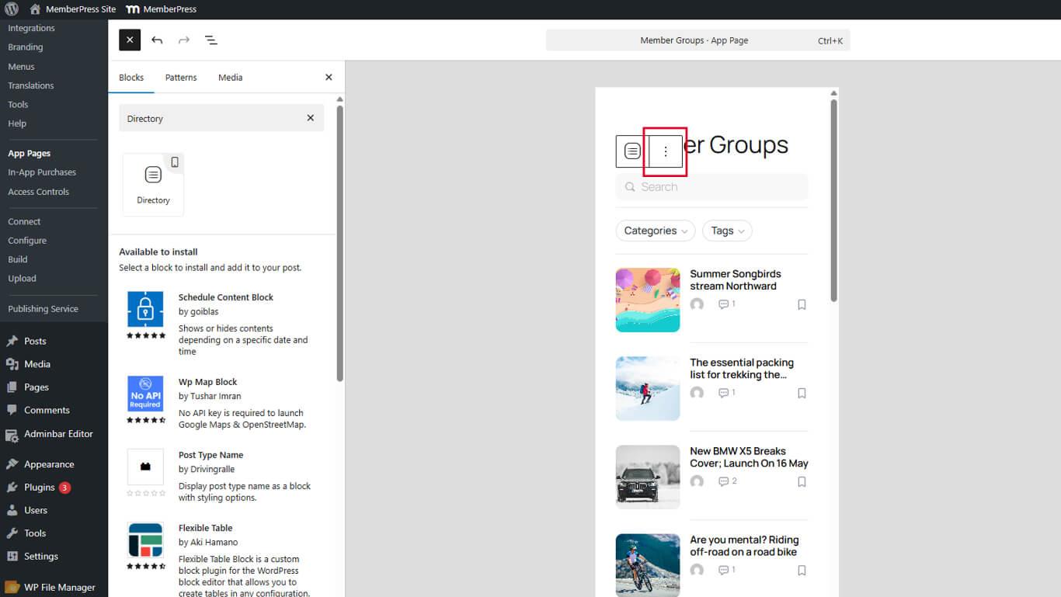Screen dimensions: 1061x597
Task: Click the Undo arrow in the editor toolbar
Action: (157, 40)
